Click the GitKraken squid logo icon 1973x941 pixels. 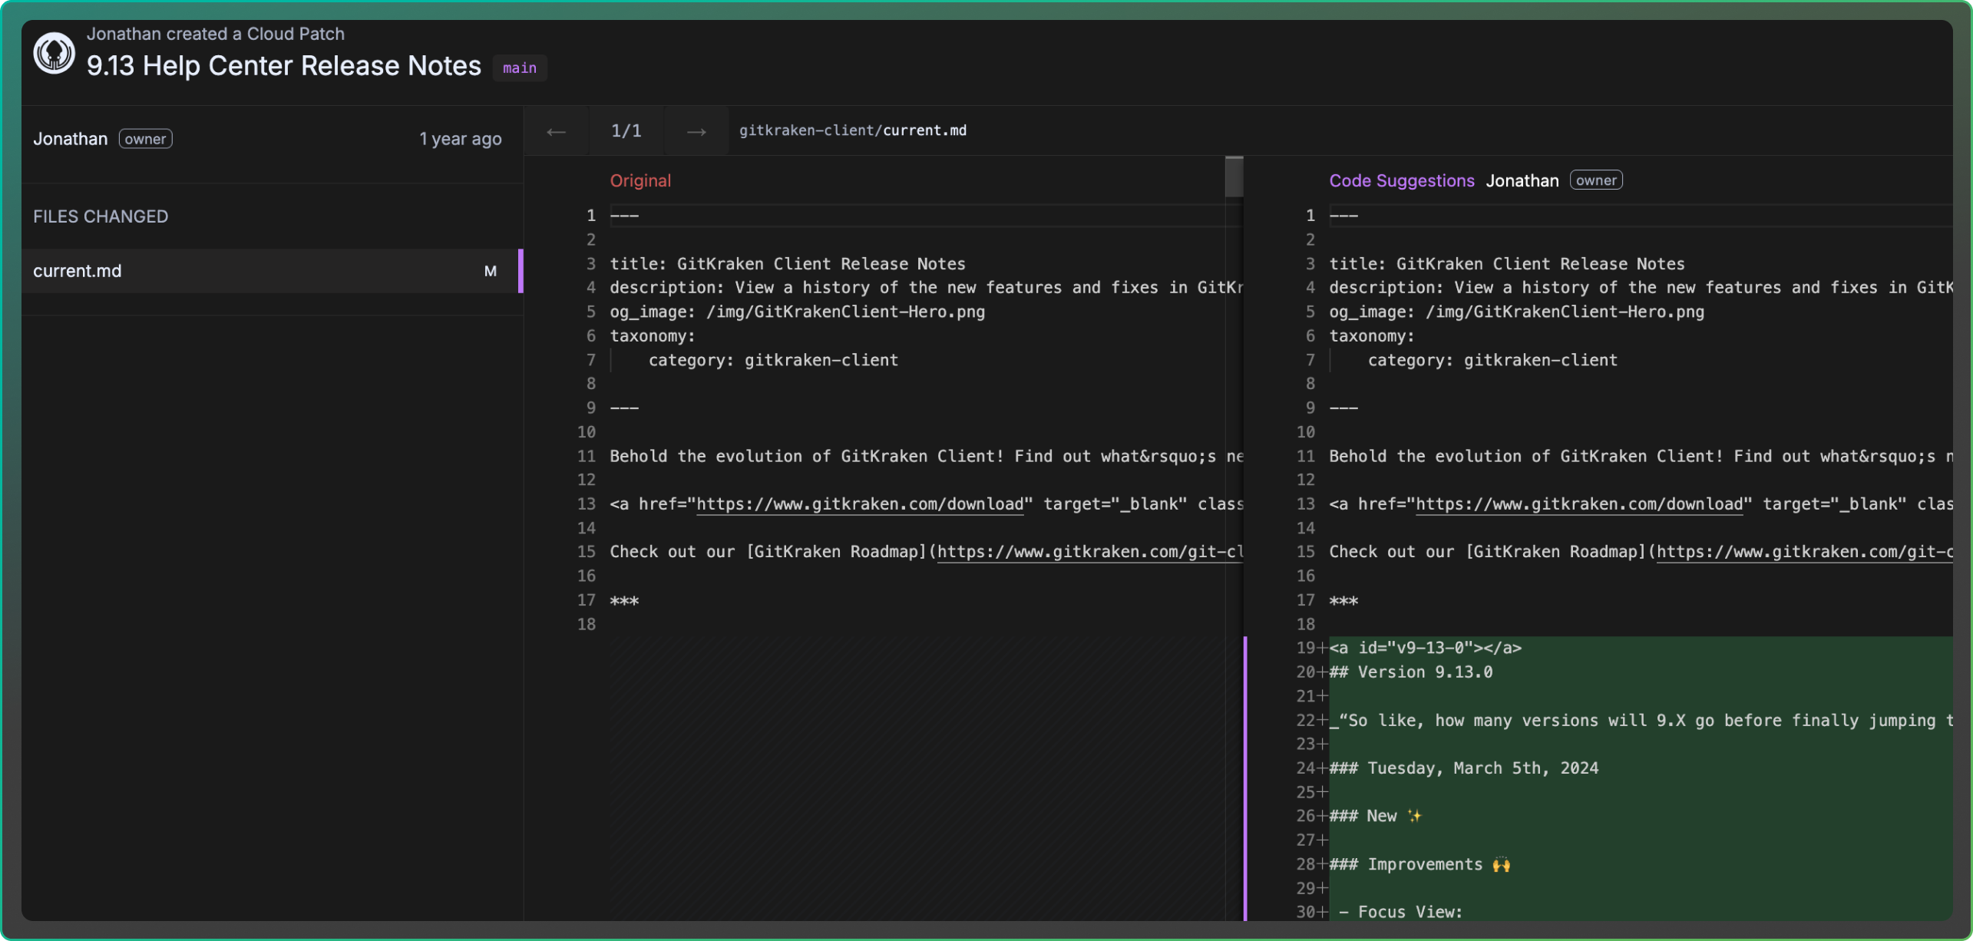point(54,52)
